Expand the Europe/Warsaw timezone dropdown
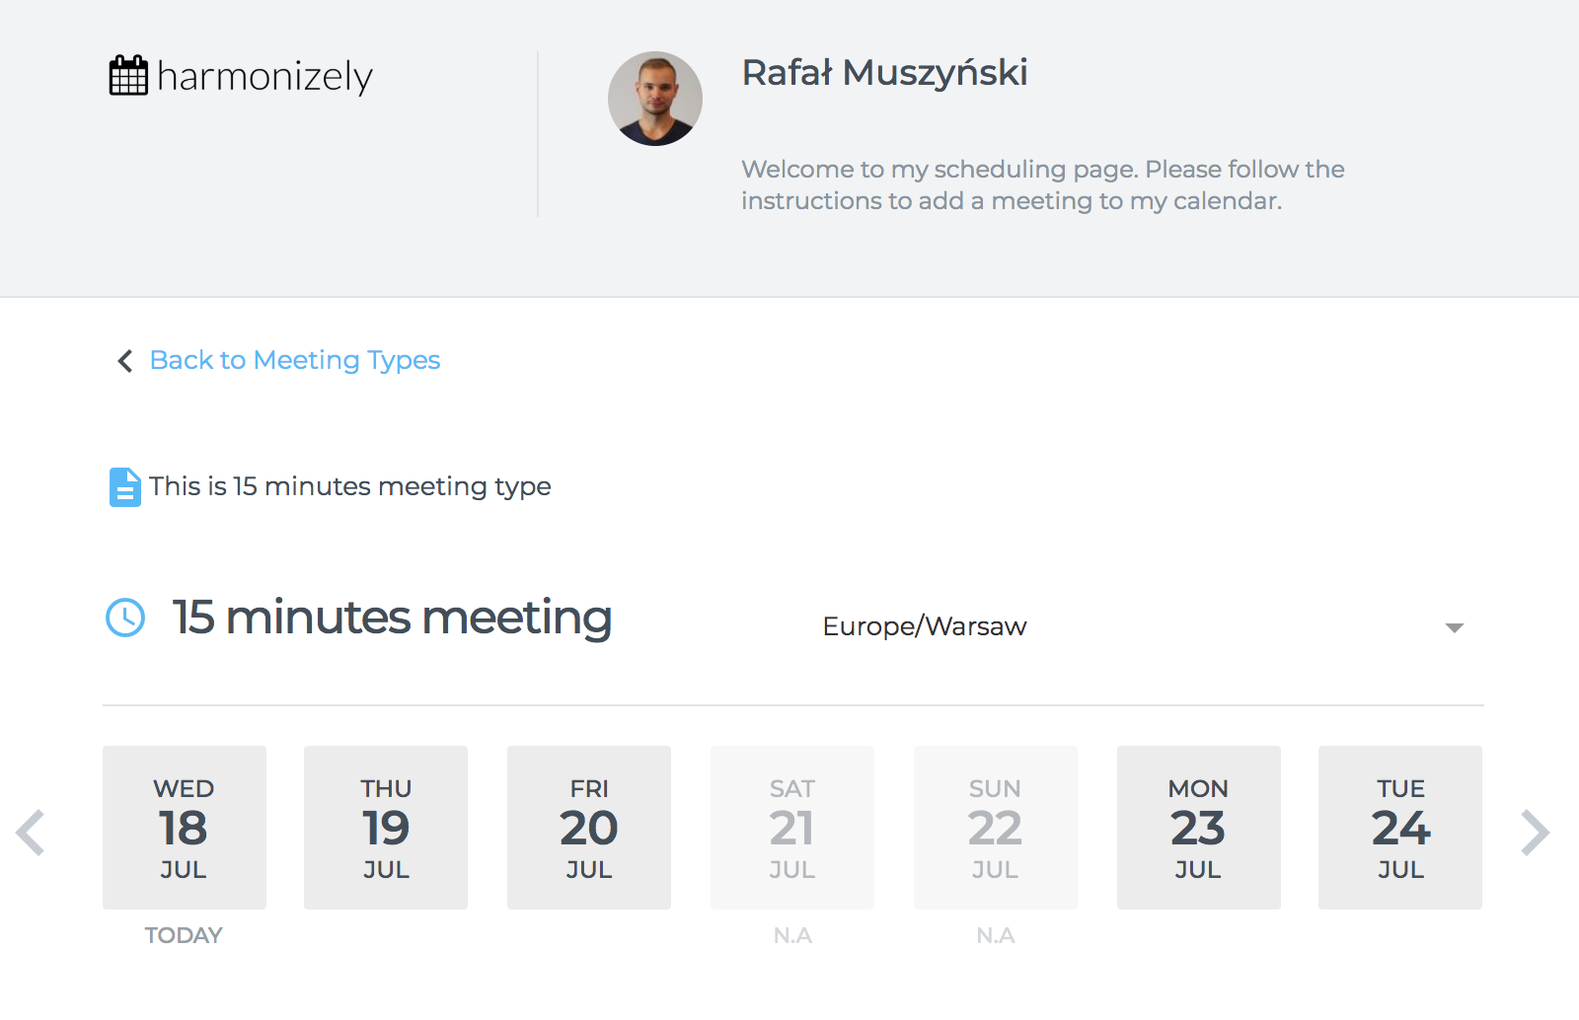The height and width of the screenshot is (1020, 1579). (1135, 626)
